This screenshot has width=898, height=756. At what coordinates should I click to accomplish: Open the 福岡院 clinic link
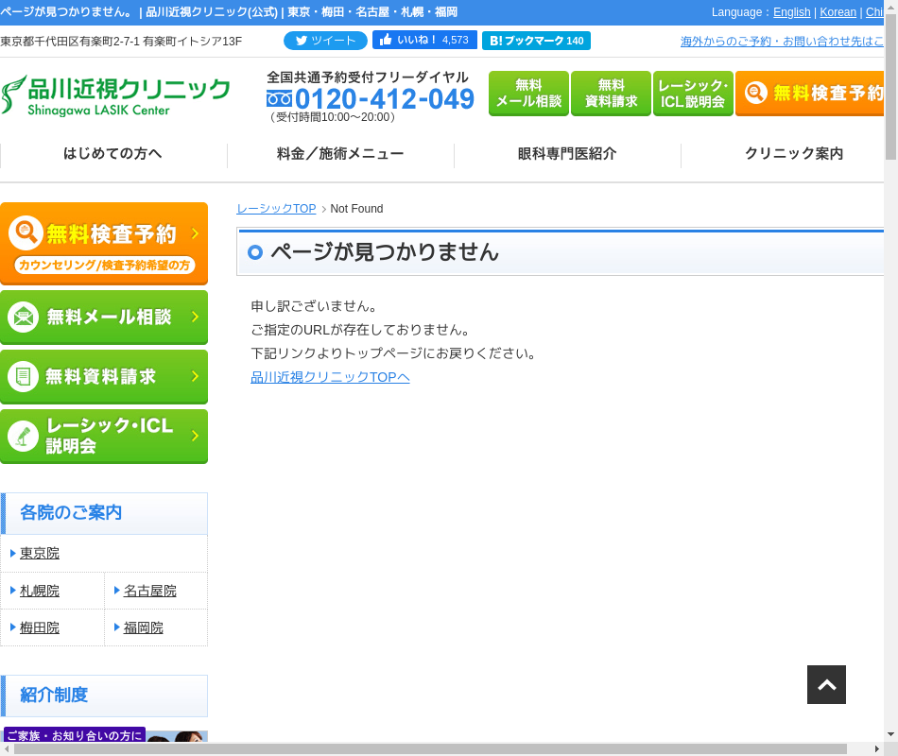click(x=143, y=627)
